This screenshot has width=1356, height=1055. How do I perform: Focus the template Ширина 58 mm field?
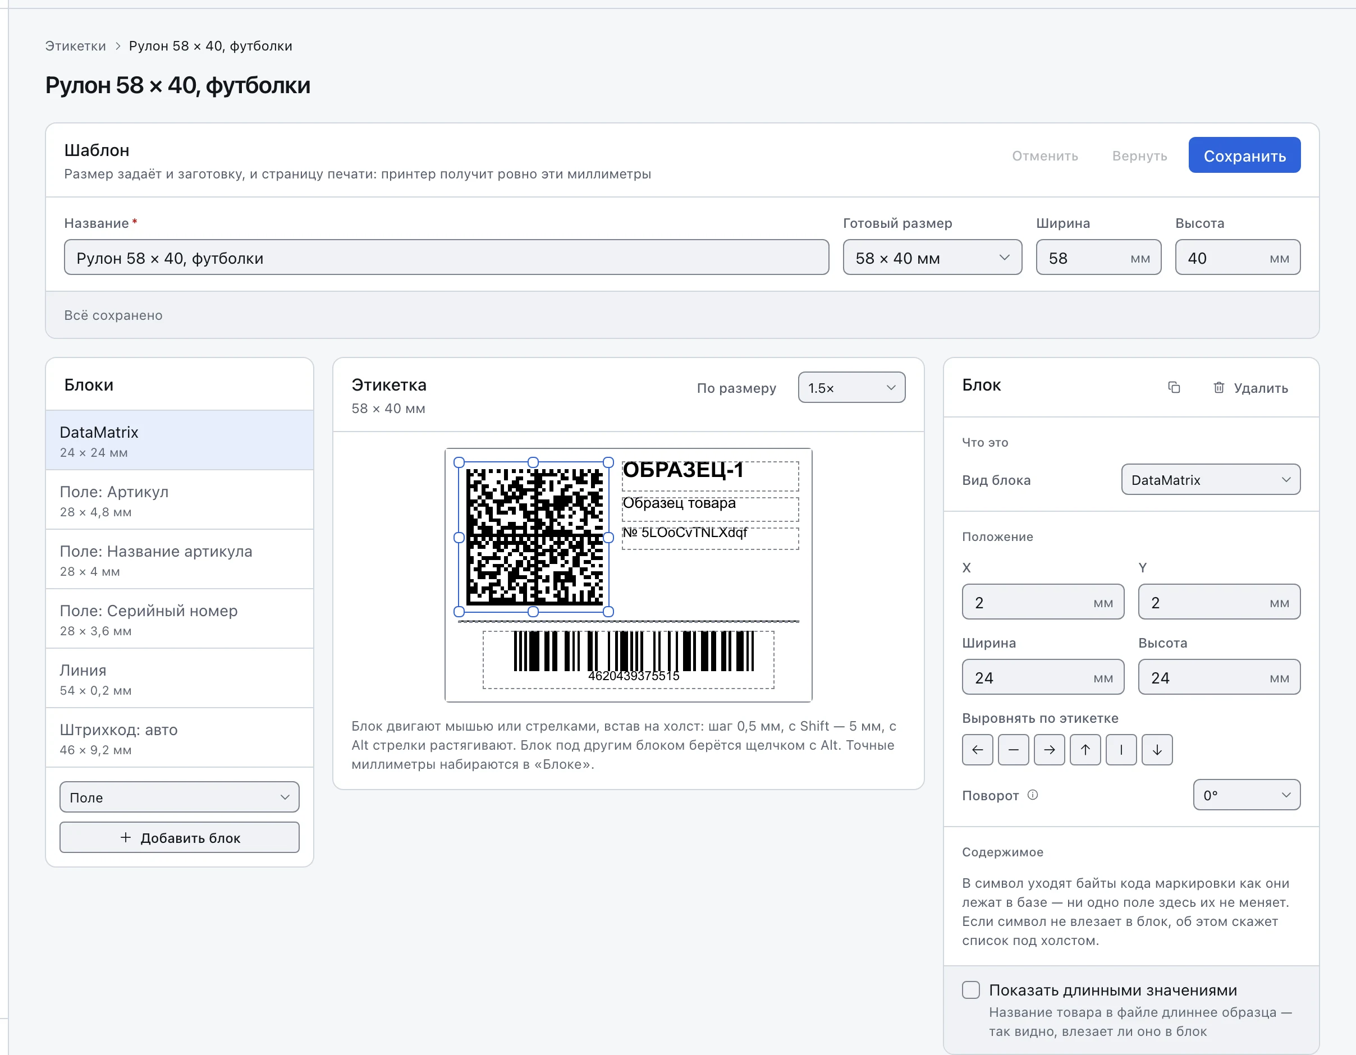point(1098,258)
